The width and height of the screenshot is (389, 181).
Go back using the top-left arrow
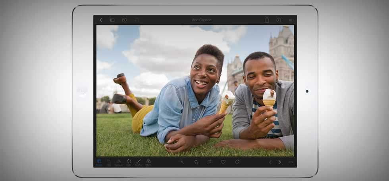(x=101, y=20)
